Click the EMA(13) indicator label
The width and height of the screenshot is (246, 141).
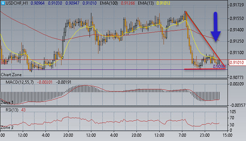point(146,3)
